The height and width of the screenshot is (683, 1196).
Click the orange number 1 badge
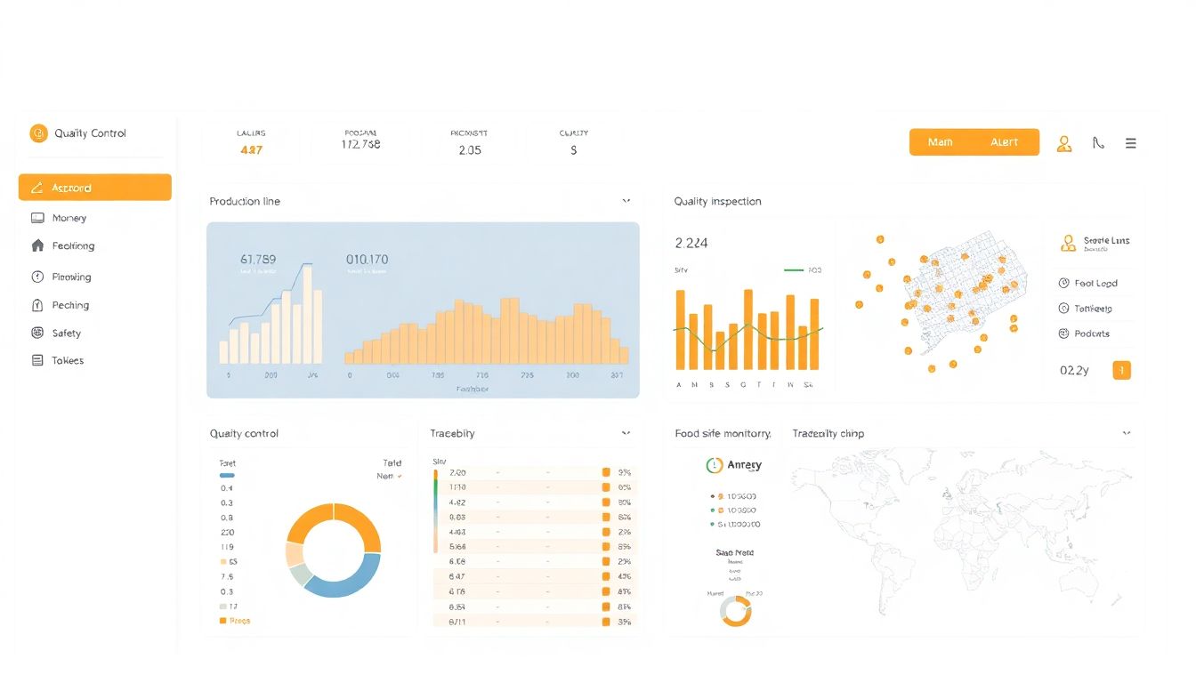click(x=1121, y=371)
